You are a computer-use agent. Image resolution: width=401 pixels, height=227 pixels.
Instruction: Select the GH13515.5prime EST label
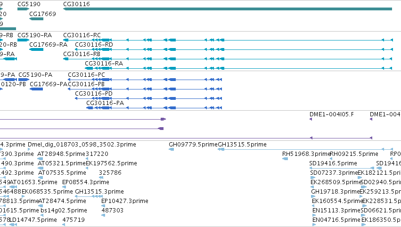point(242,145)
